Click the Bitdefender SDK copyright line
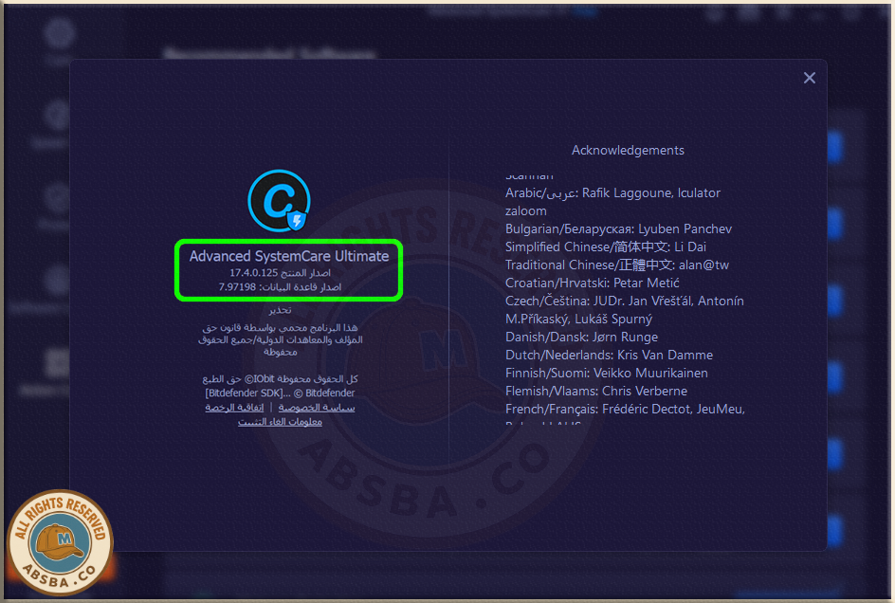The height and width of the screenshot is (603, 895). tap(280, 393)
